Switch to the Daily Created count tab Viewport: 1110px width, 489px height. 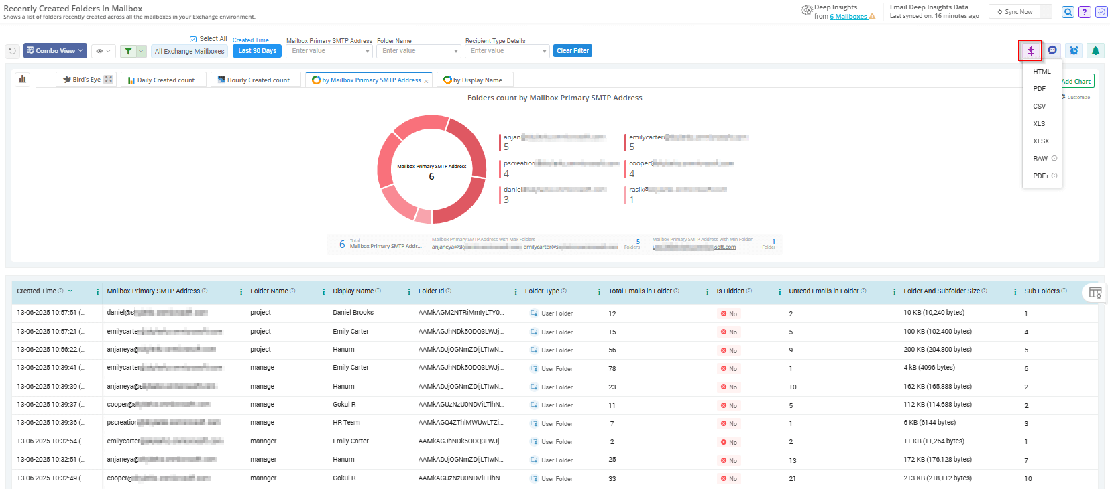coord(165,80)
